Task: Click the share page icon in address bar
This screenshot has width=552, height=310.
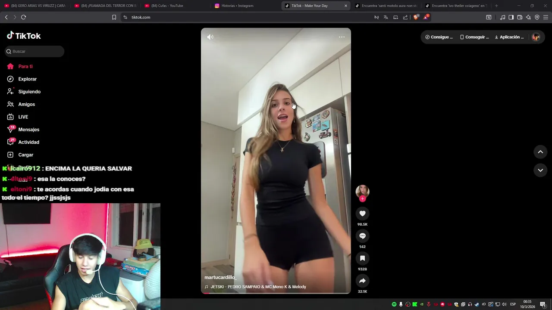Action: (x=405, y=17)
